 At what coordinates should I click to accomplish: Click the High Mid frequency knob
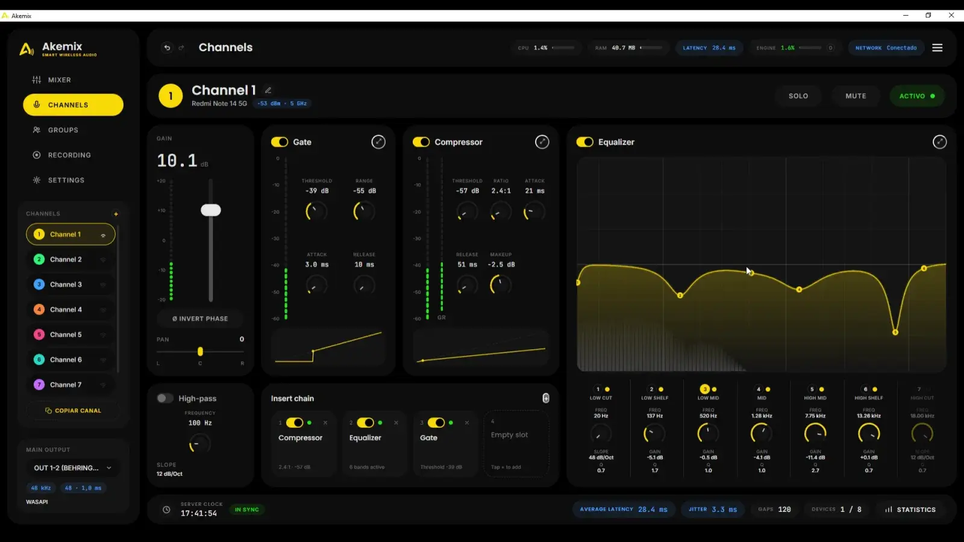tap(815, 433)
